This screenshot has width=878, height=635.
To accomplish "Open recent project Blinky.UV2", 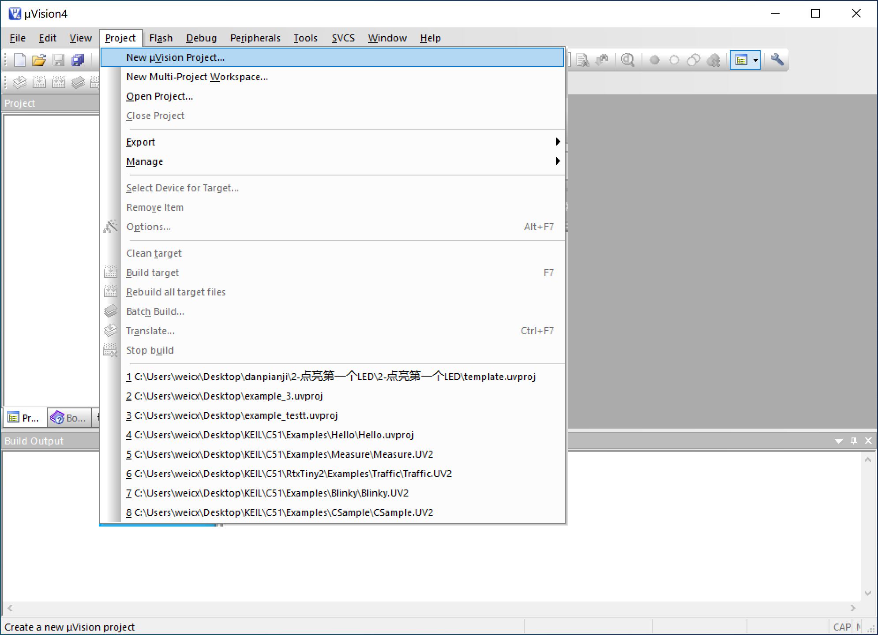I will 333,493.
